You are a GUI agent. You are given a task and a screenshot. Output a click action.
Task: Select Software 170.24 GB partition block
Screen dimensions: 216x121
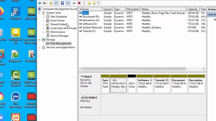coord(145,84)
